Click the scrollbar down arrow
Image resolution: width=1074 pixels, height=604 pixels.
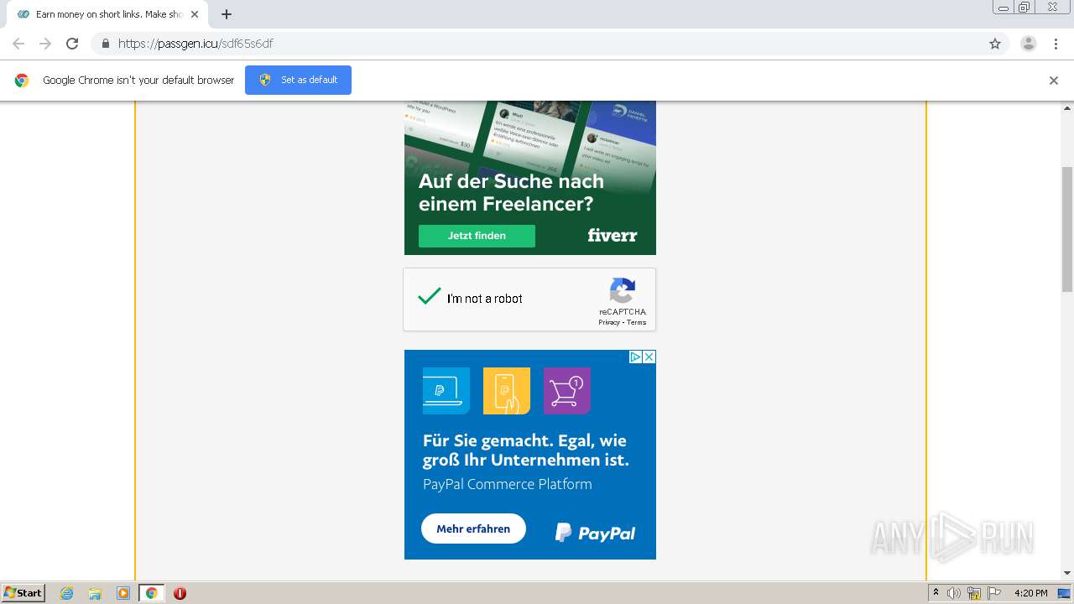tap(1067, 573)
